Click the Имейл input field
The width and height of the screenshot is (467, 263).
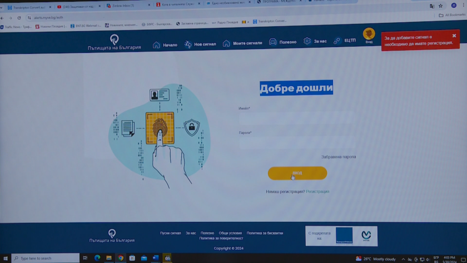click(x=295, y=117)
